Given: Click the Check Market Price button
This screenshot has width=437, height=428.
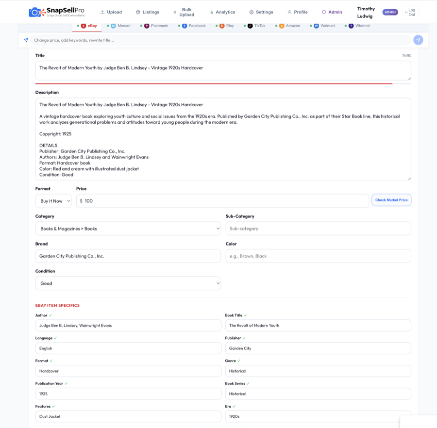Looking at the screenshot, I should tap(391, 200).
